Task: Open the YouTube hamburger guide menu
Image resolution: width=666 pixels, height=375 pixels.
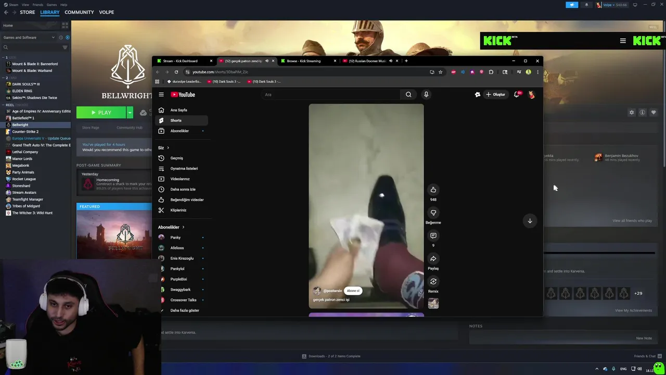Action: [161, 94]
